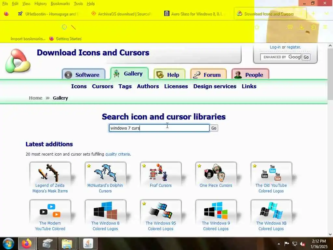Open the History menu
This screenshot has width=333, height=250.
tap(40, 4)
